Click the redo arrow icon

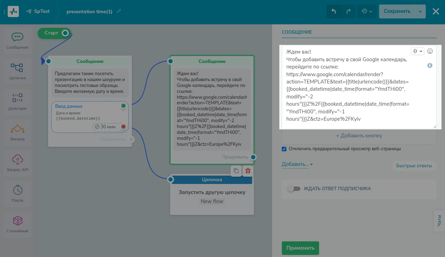coord(348,11)
